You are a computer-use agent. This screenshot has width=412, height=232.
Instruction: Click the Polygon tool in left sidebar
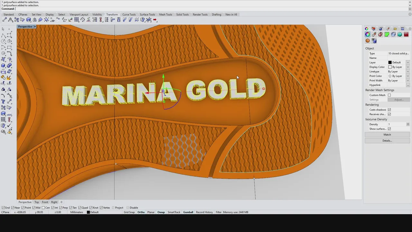coord(3,53)
